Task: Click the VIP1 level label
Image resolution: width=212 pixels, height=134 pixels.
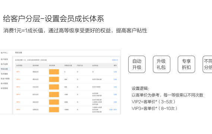Action: (x=18, y=72)
